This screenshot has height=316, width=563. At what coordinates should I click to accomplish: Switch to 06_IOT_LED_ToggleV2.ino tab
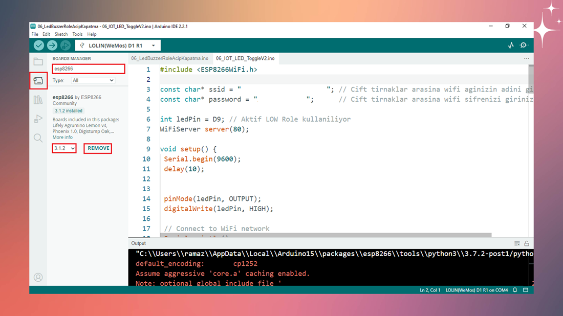(x=245, y=58)
